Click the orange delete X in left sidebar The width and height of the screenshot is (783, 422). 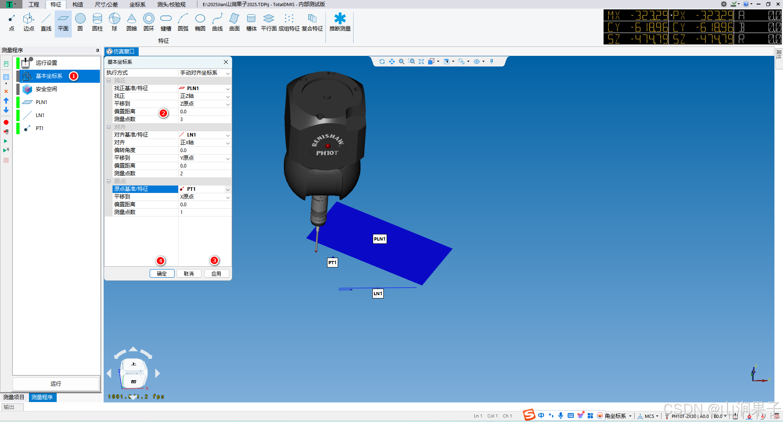click(x=6, y=91)
